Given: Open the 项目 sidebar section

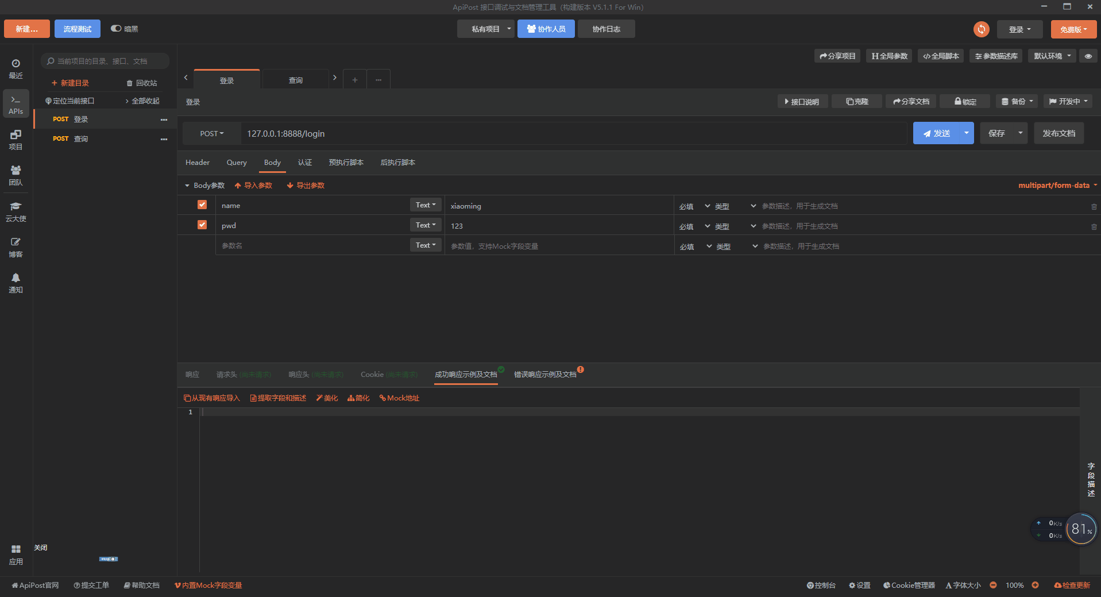Looking at the screenshot, I should [16, 140].
